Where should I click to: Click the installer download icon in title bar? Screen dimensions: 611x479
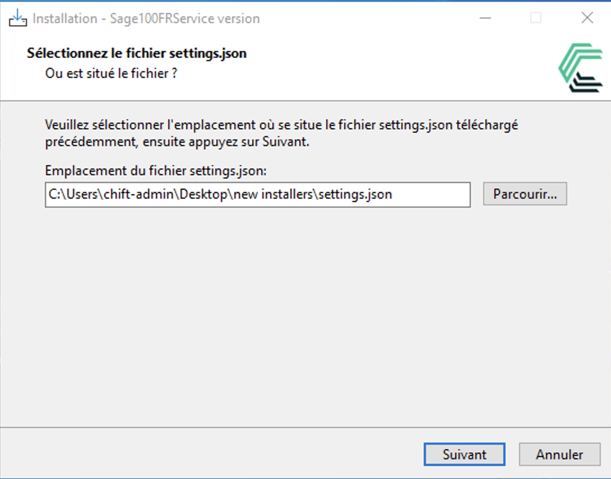[x=18, y=18]
